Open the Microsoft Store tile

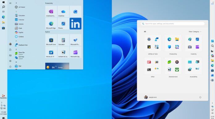pos(51,40)
